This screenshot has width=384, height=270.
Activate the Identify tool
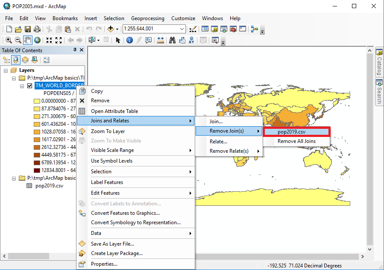(x=129, y=40)
